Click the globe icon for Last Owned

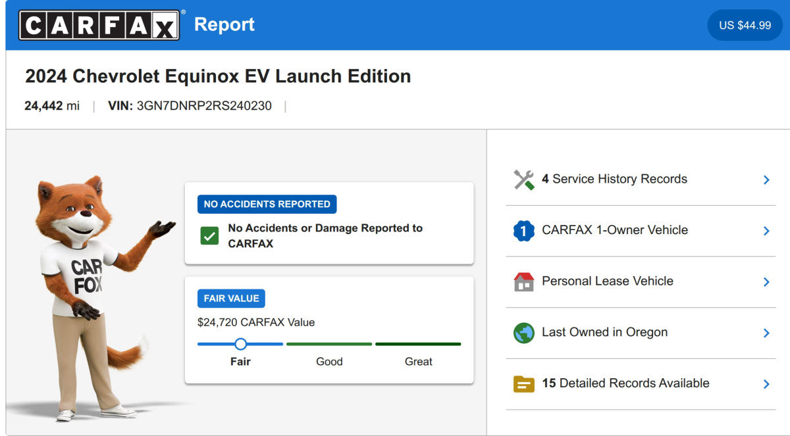coord(523,333)
